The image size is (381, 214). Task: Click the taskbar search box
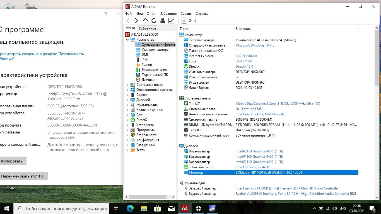(61, 208)
